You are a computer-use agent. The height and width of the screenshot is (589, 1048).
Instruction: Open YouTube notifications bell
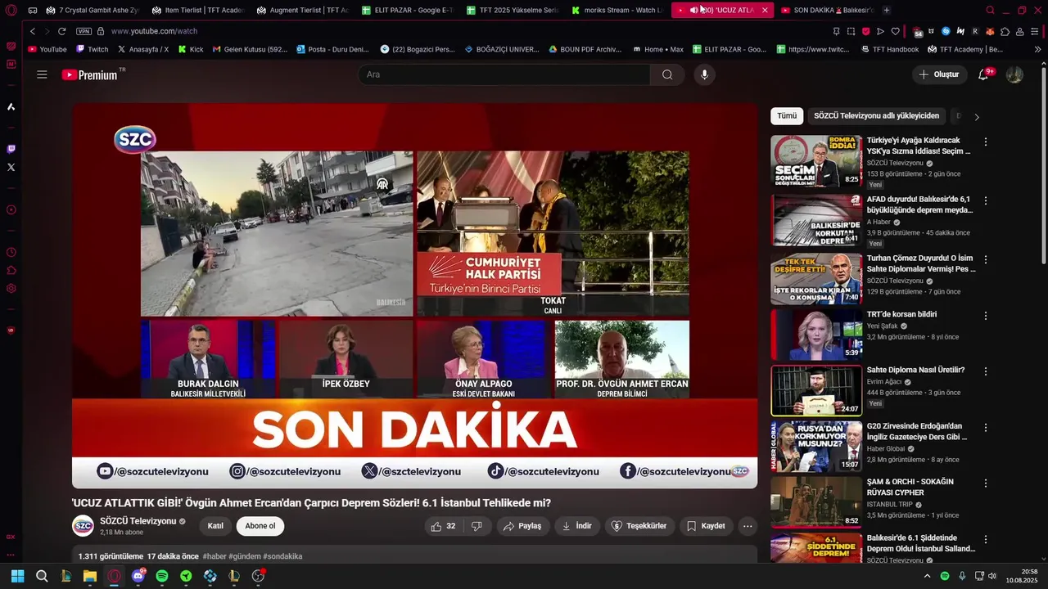983,74
